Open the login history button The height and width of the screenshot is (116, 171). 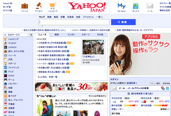[x=155, y=83]
